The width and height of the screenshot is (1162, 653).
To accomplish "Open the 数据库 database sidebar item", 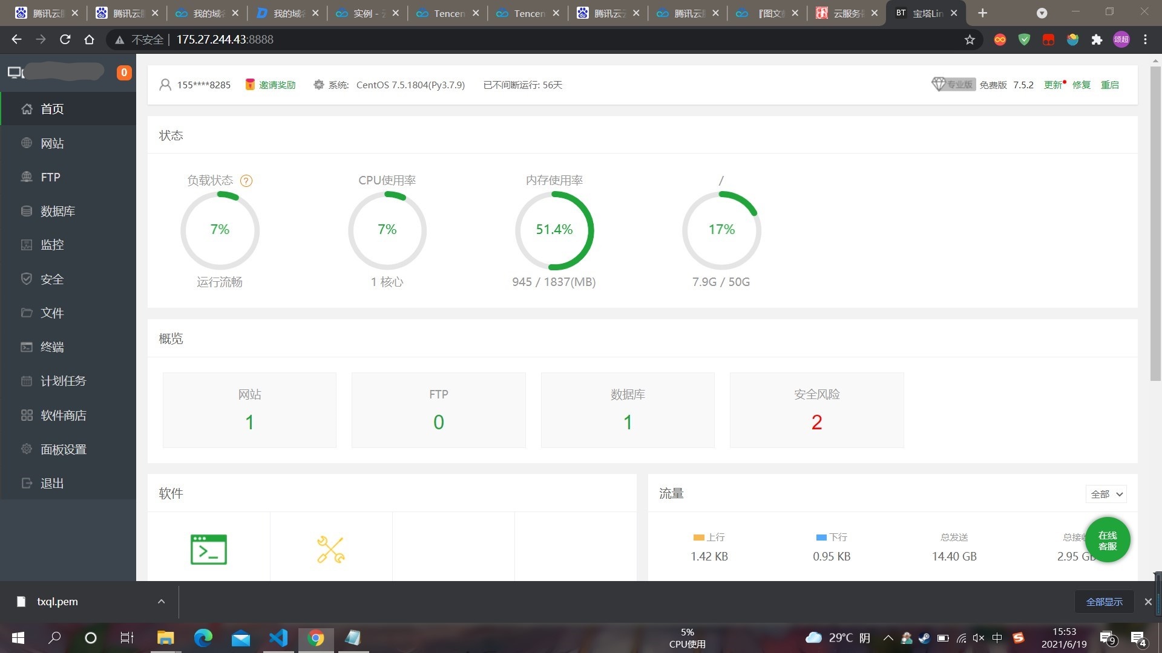I will pos(68,211).
